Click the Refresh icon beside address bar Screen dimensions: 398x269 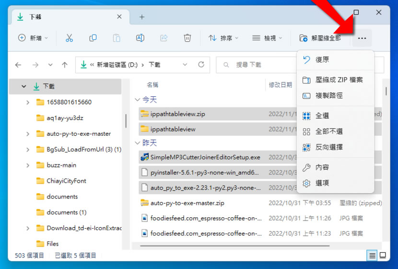tap(201, 65)
